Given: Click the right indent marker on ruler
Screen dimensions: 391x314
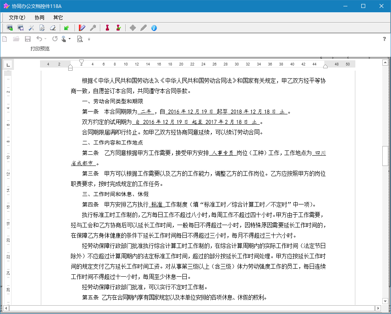Looking at the screenshot, I should [x=325, y=66].
